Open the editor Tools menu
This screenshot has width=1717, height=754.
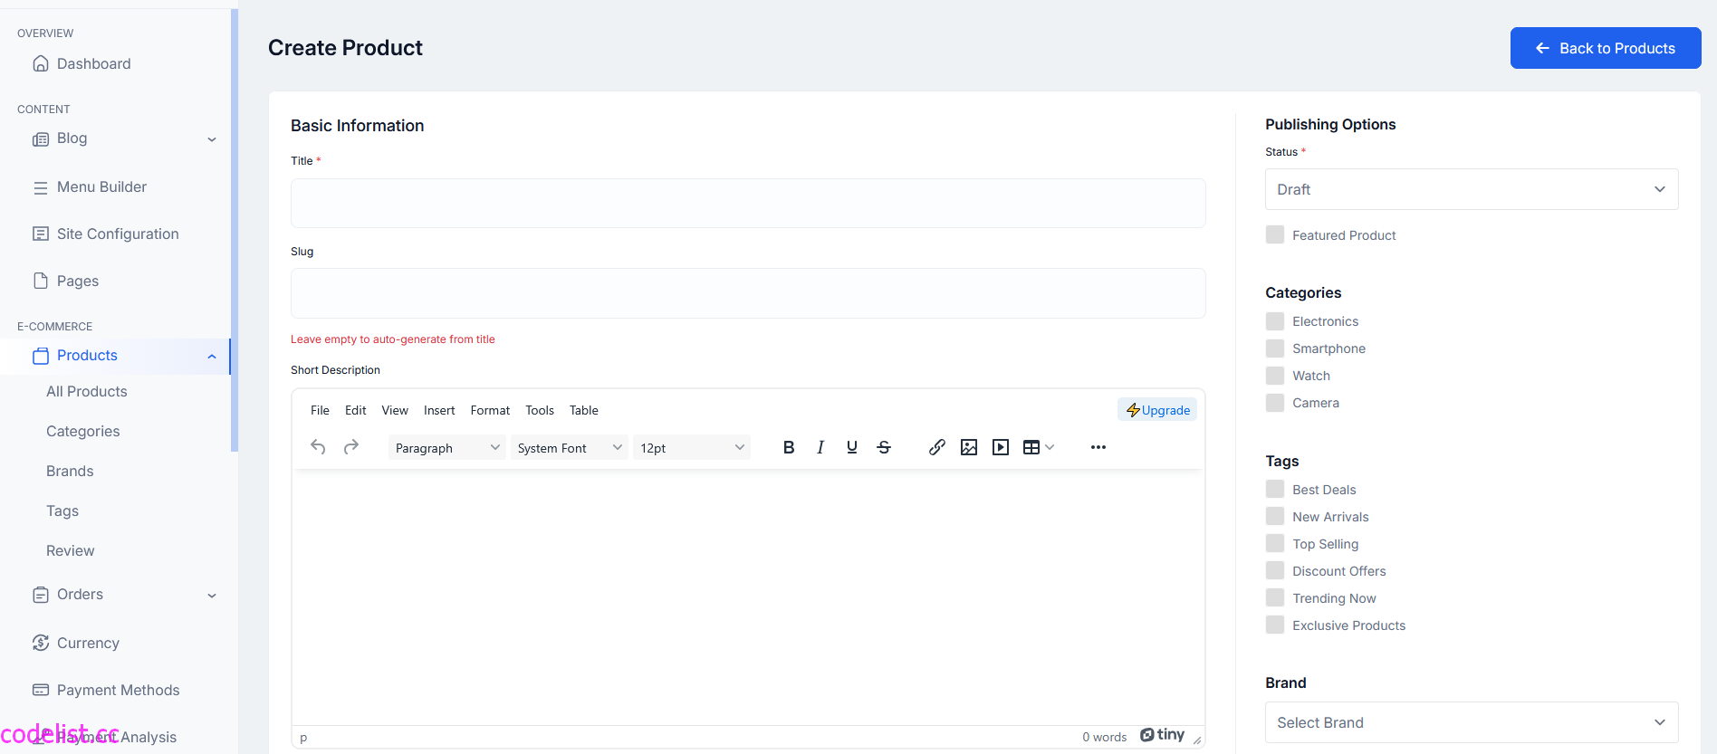540,410
